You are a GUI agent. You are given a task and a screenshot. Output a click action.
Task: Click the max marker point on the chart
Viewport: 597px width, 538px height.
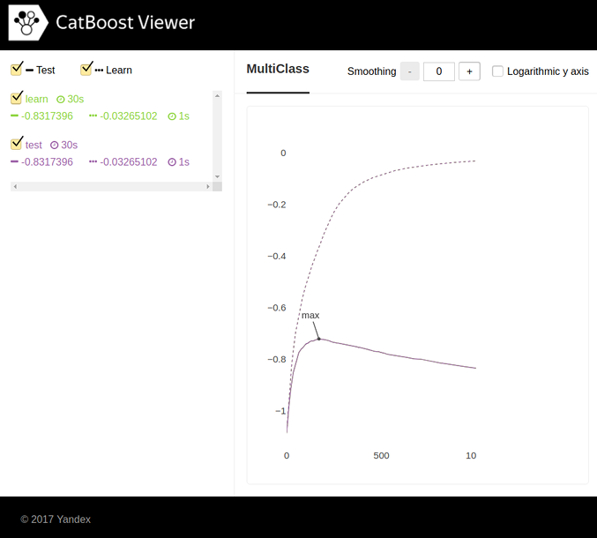point(319,339)
